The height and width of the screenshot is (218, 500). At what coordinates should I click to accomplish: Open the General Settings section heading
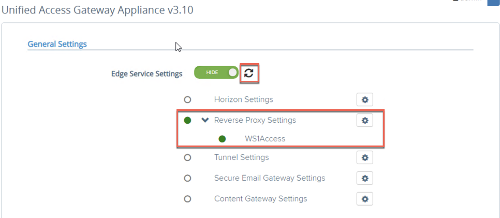[57, 43]
